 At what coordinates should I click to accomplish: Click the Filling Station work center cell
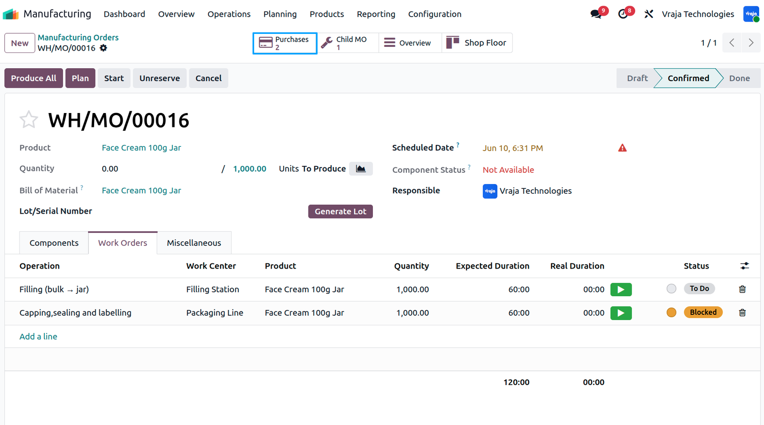tap(212, 290)
